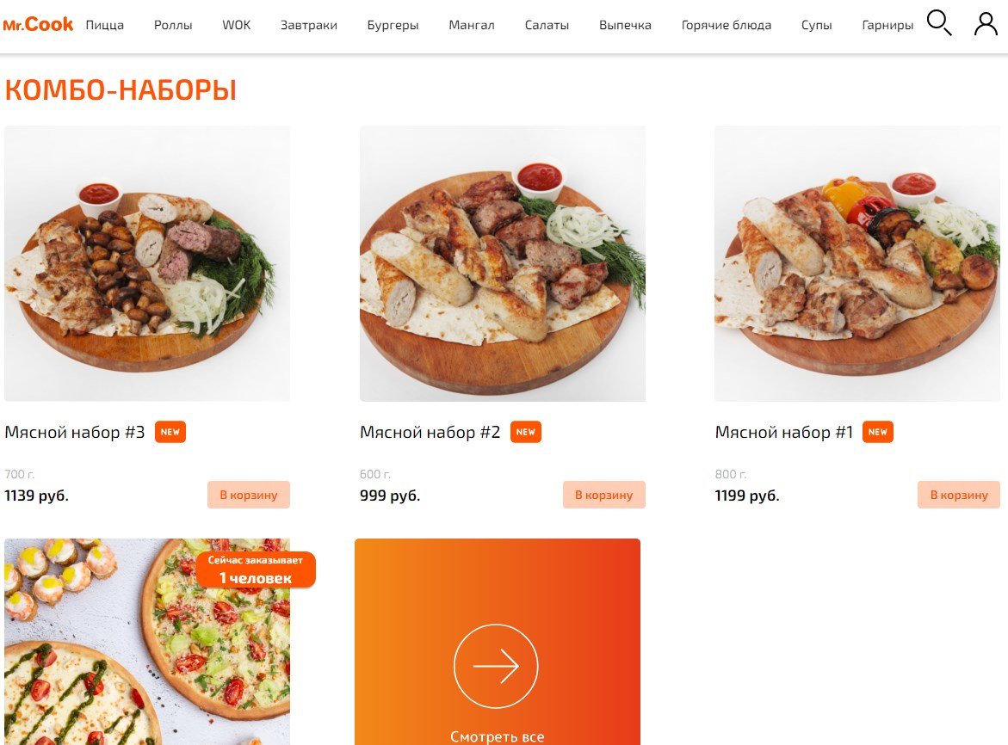This screenshot has height=745, width=1008.
Task: Add Мясной набор #2 to cart
Action: [x=604, y=495]
